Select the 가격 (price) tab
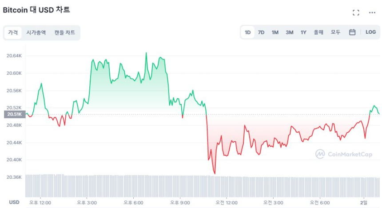 tap(13, 32)
